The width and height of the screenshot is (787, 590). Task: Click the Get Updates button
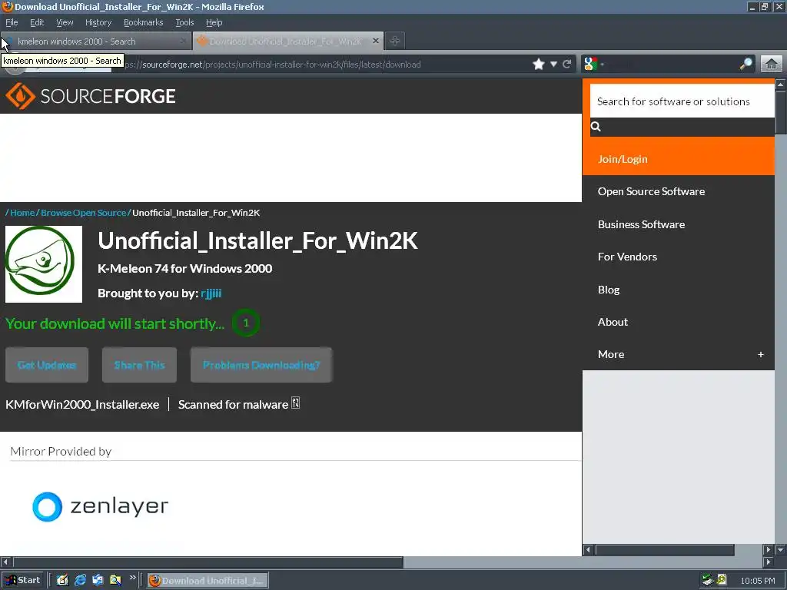click(x=47, y=365)
